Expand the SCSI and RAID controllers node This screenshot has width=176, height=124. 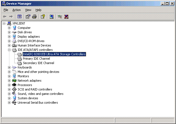point(9,89)
